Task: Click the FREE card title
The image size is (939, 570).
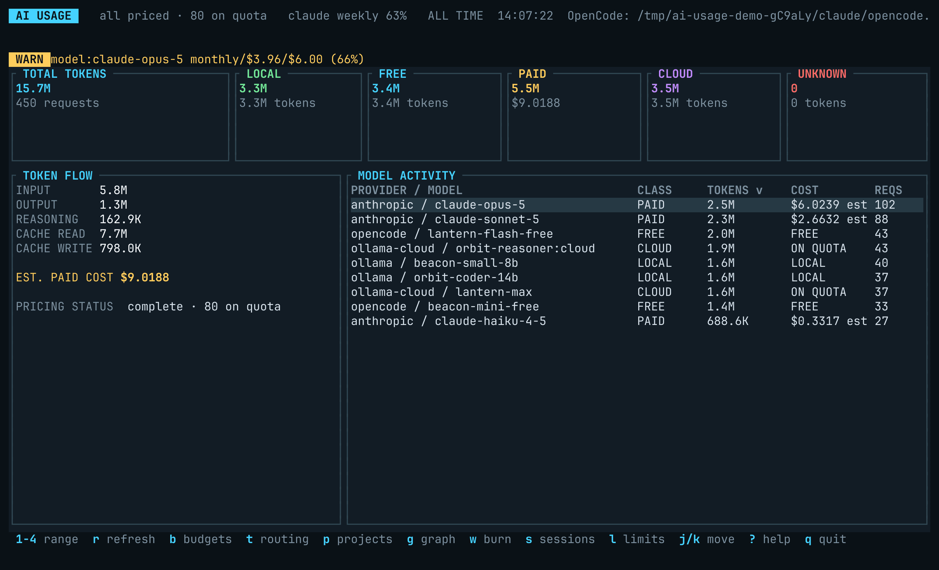Action: [392, 74]
